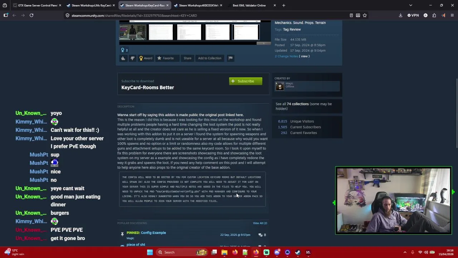This screenshot has height=258, width=458.
Task: Select the first in-game screenshot thumbnail
Action: coord(133,32)
